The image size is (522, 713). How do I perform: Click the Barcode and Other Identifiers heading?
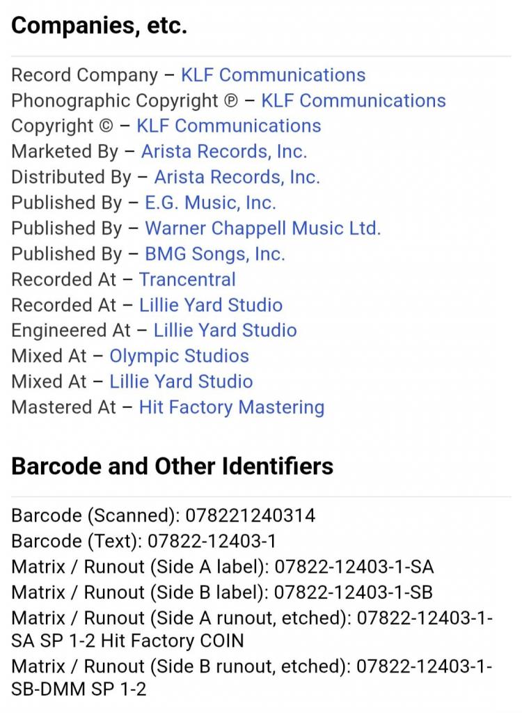click(x=173, y=467)
